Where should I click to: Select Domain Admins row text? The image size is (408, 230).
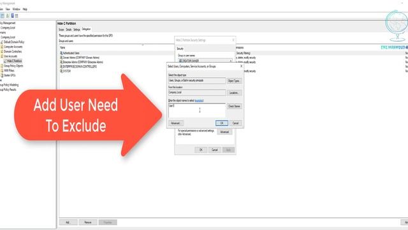tap(81, 57)
